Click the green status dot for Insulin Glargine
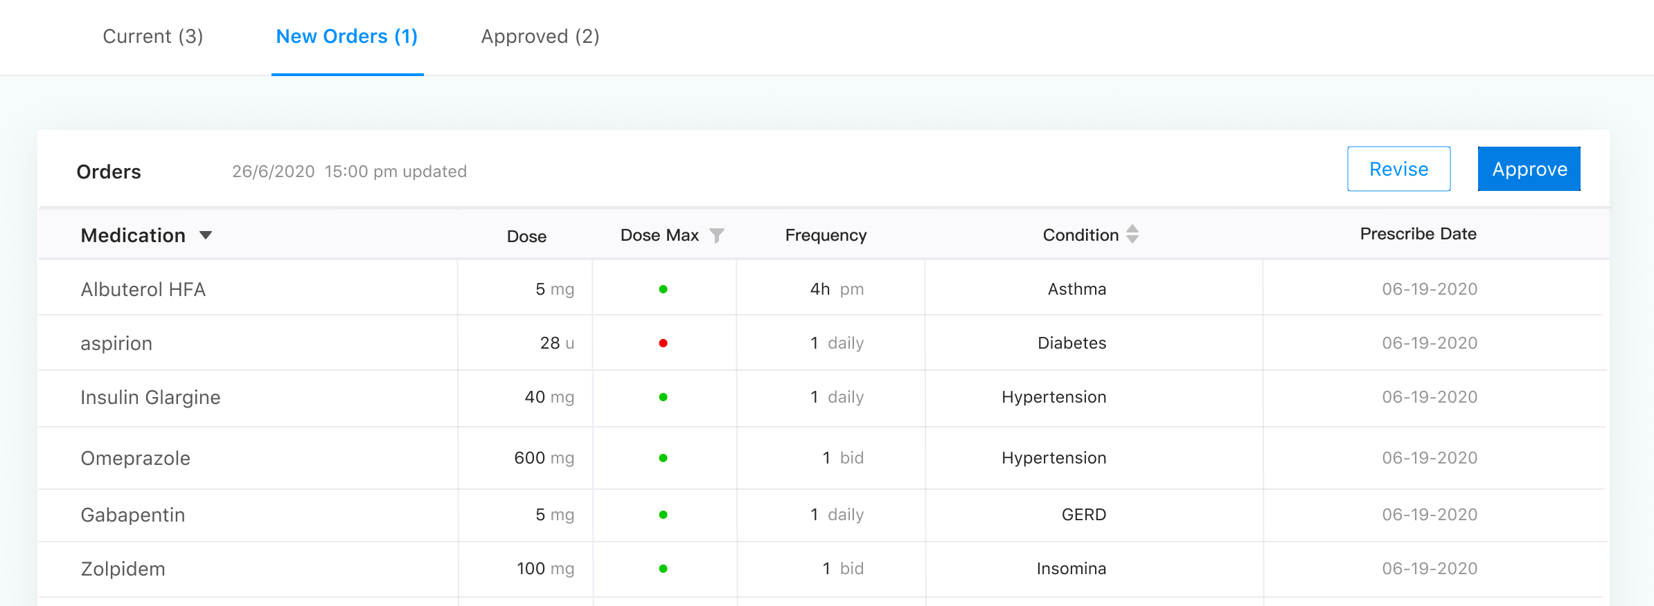The width and height of the screenshot is (1654, 606). click(663, 397)
